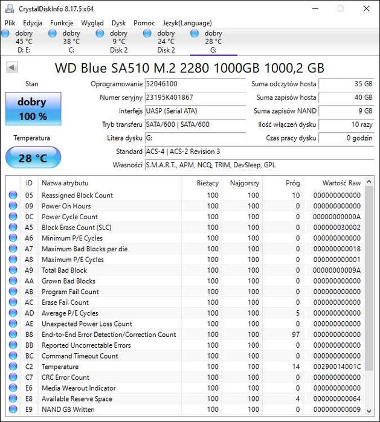Switch to Disk 2 at 9 °C

point(119,42)
